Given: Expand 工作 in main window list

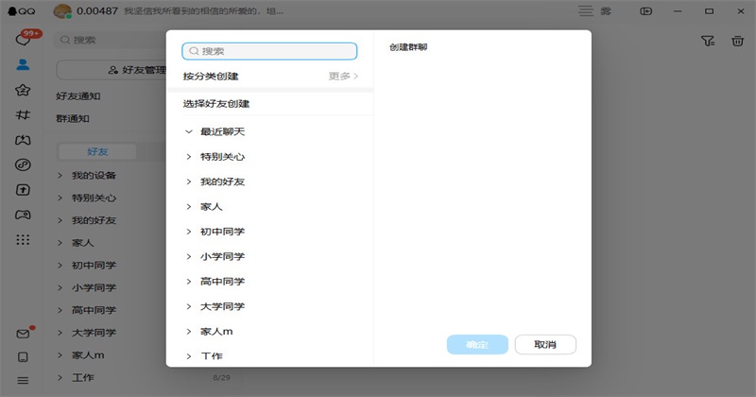Looking at the screenshot, I should [x=60, y=378].
